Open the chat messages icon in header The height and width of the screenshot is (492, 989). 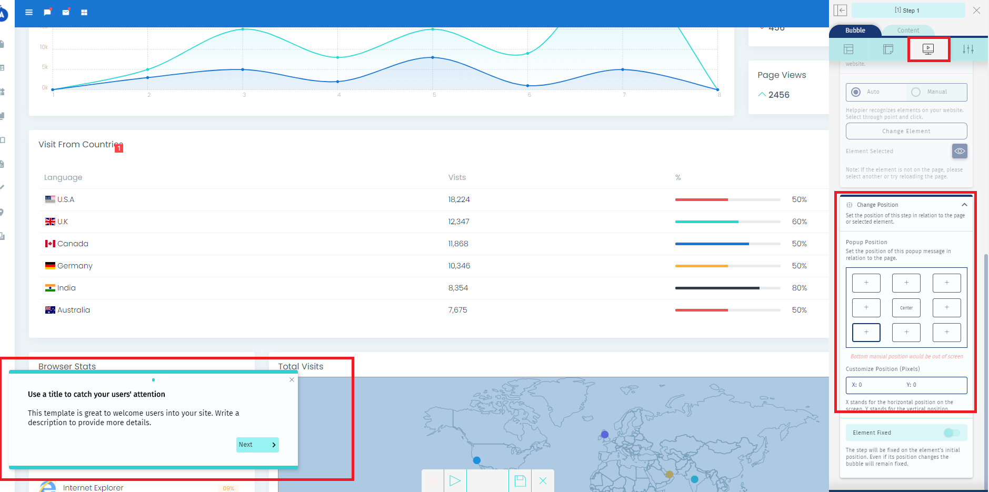point(47,12)
